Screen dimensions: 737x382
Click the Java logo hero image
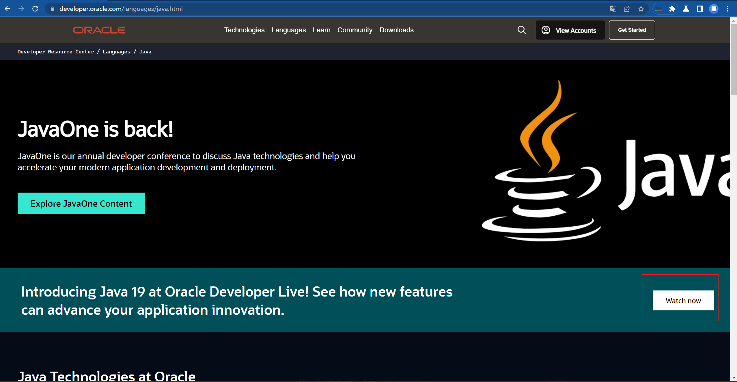pyautogui.click(x=606, y=160)
